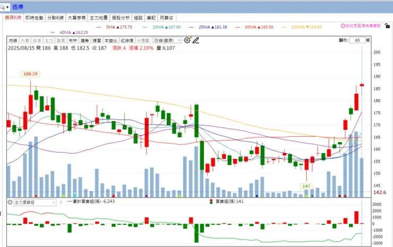This screenshot has height=247, width=393.
Task: Toggle the 投信 overlay button
Action: tap(37, 40)
